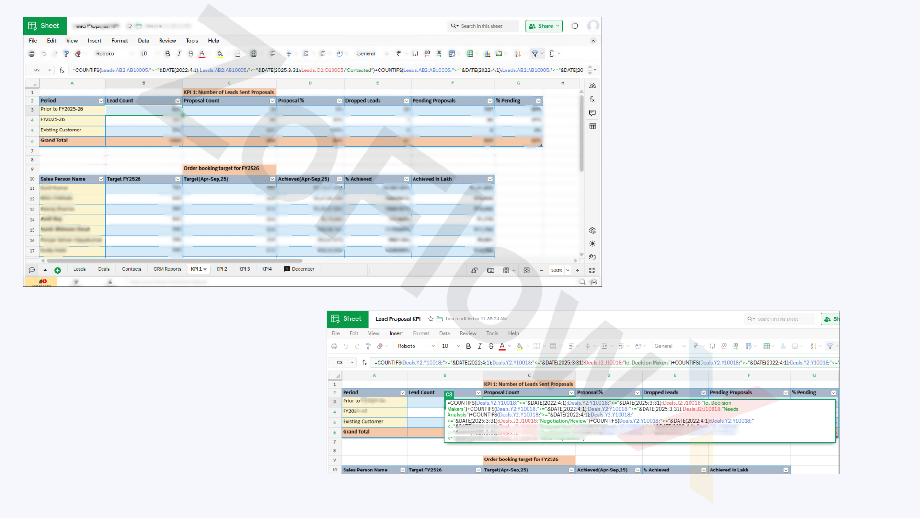Open the Help menu in the bottom window

click(514, 334)
